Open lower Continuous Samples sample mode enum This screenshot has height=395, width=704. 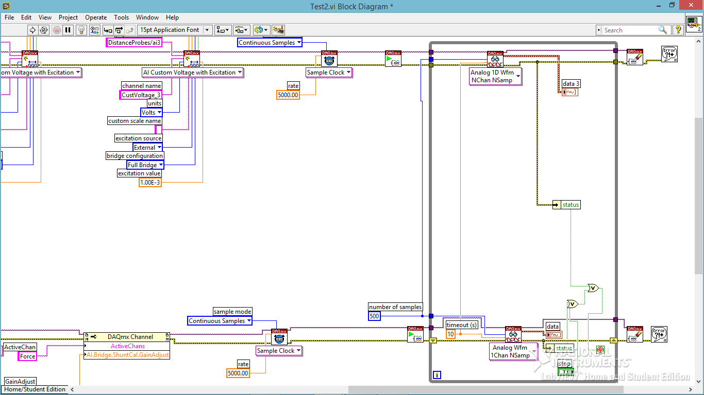click(x=220, y=321)
